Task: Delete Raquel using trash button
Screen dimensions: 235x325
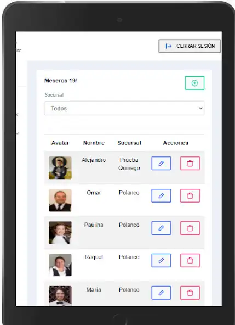Action: coord(190,260)
